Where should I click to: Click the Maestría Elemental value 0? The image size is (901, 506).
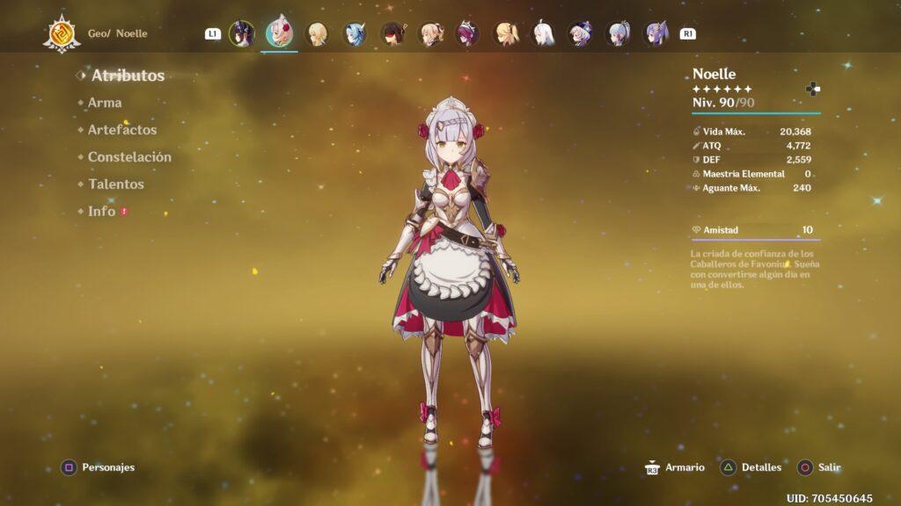808,174
